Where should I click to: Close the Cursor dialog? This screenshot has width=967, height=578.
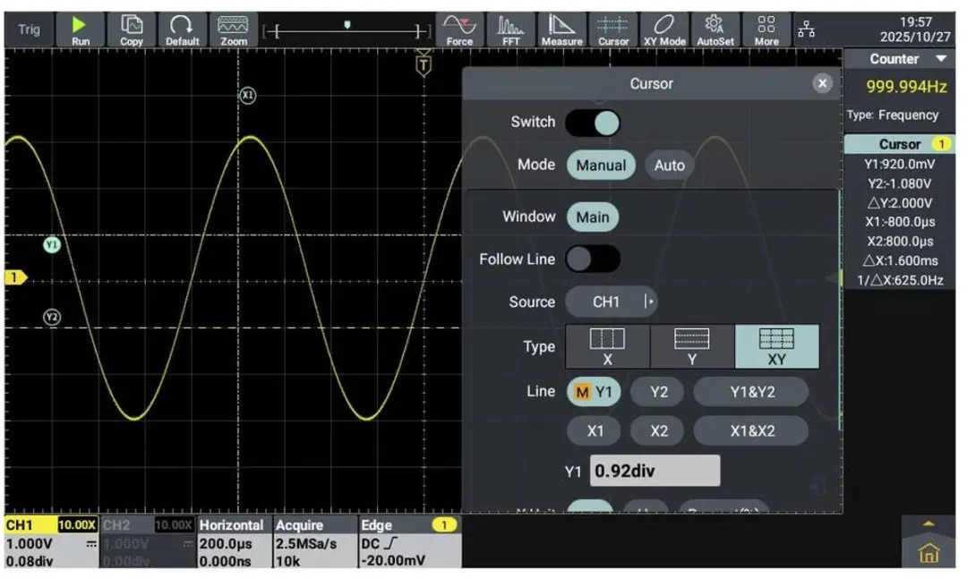coord(822,83)
